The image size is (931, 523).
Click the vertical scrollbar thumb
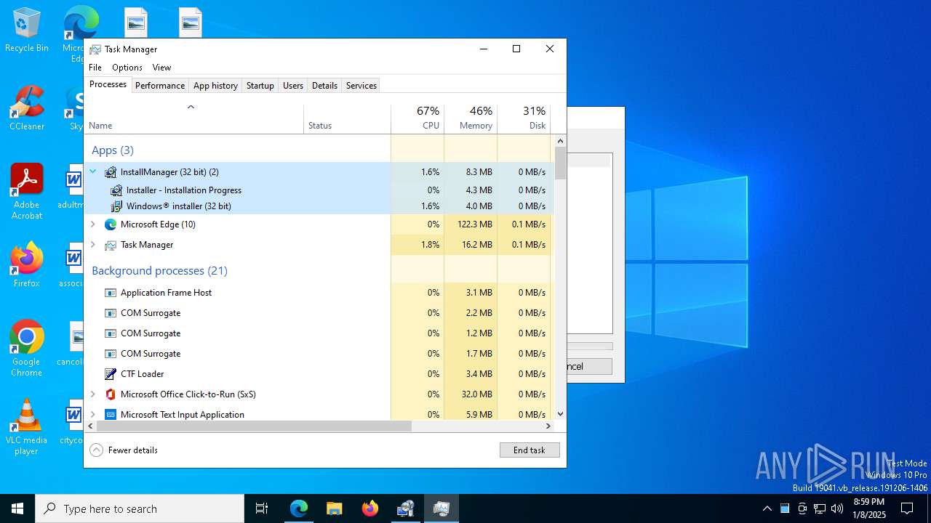560,163
